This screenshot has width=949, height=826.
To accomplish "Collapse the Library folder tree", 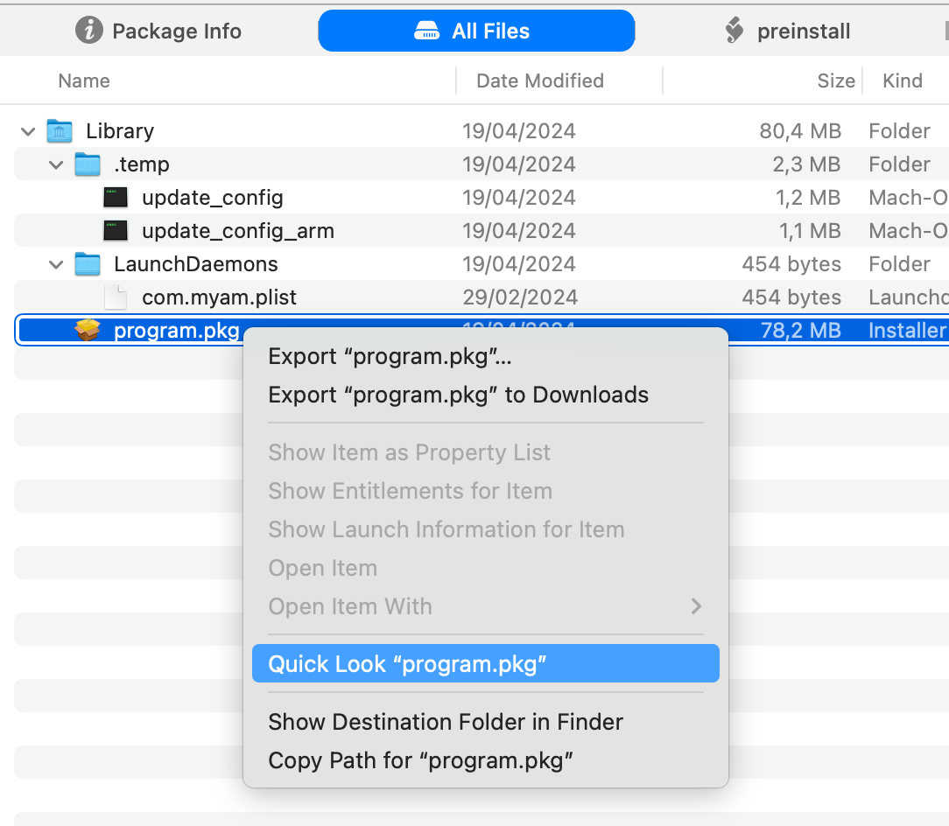I will (x=27, y=130).
